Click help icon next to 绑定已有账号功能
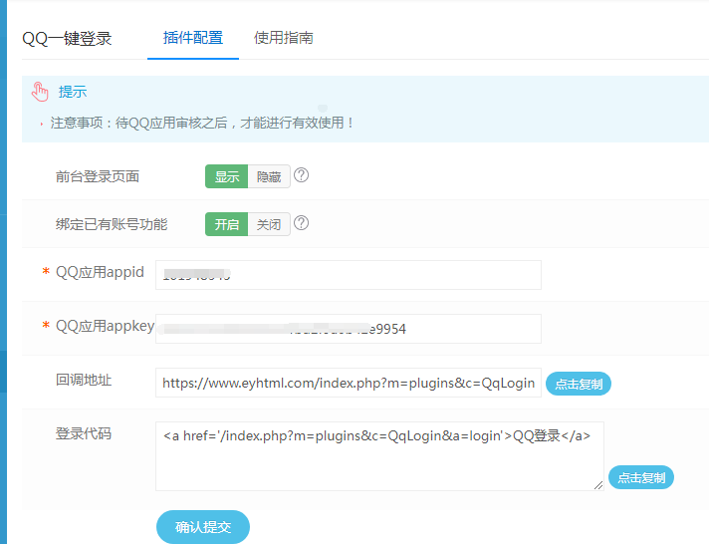The width and height of the screenshot is (709, 544). (x=301, y=223)
